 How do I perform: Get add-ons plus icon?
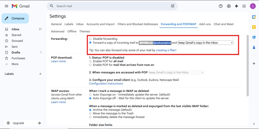pos(254,64)
